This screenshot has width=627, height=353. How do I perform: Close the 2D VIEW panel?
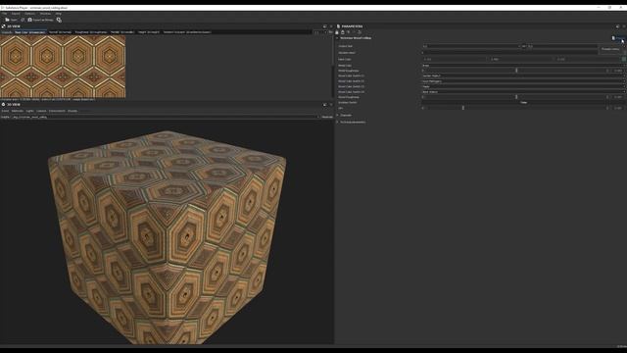pyautogui.click(x=331, y=26)
